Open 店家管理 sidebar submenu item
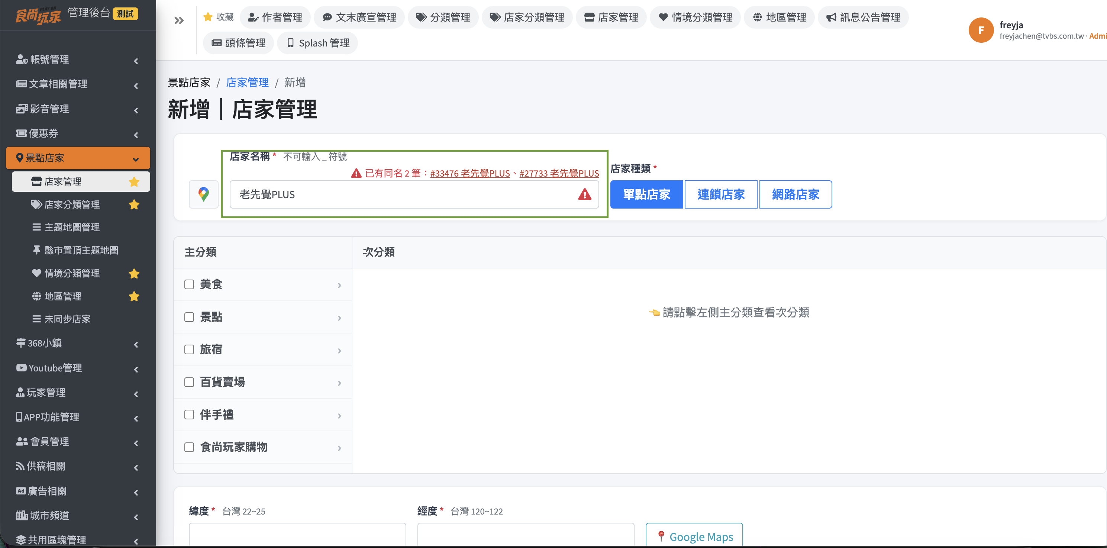 81,182
